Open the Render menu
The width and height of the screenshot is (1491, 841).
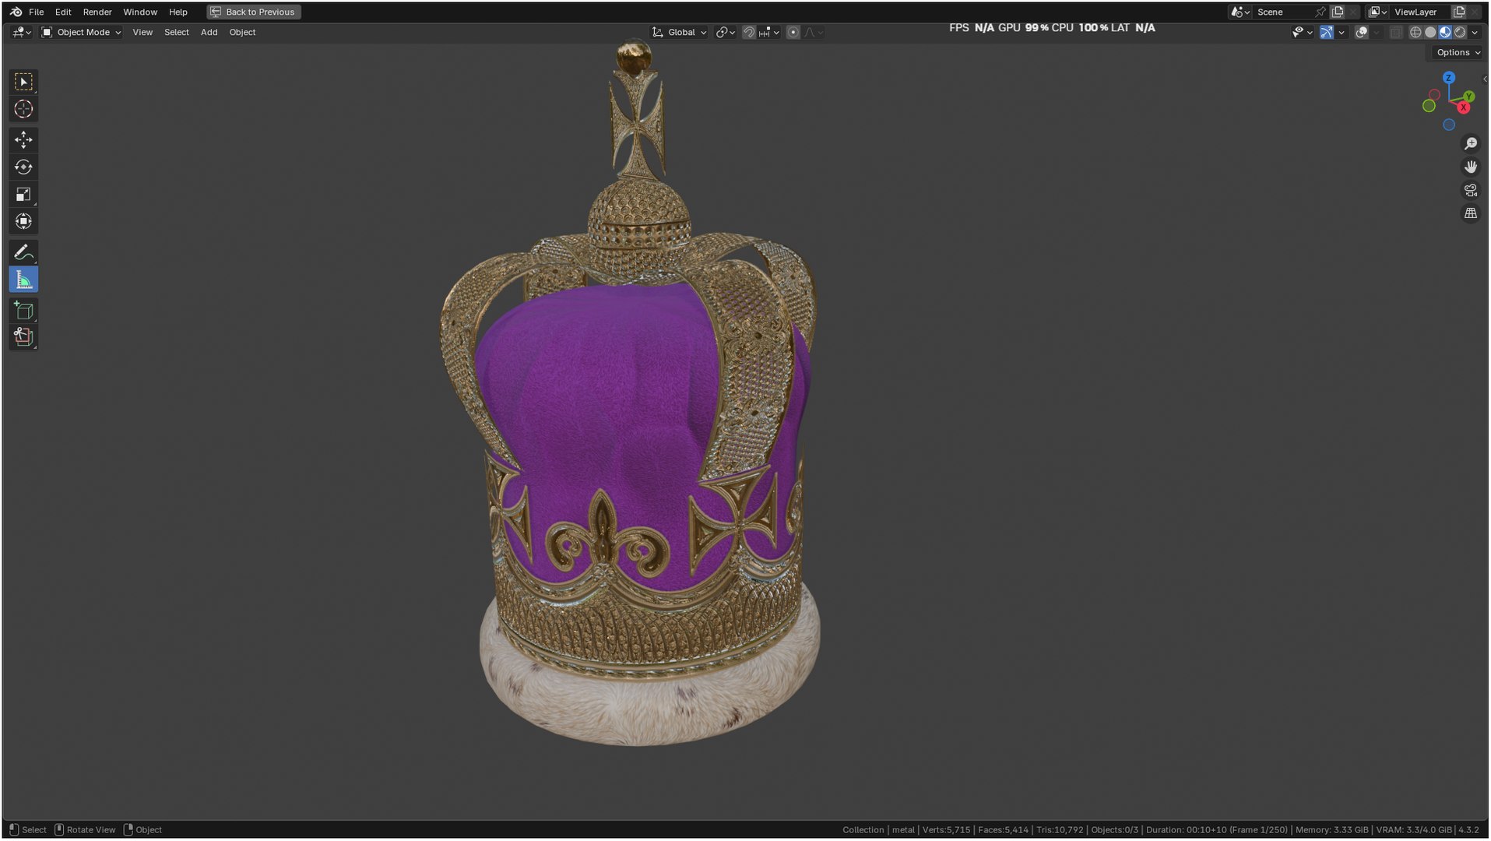point(97,12)
